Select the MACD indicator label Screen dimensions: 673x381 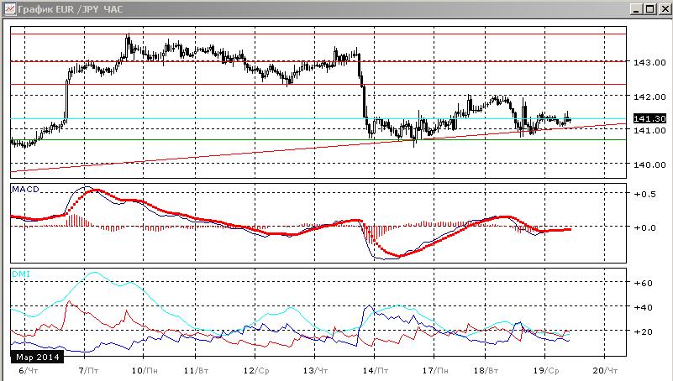point(26,189)
